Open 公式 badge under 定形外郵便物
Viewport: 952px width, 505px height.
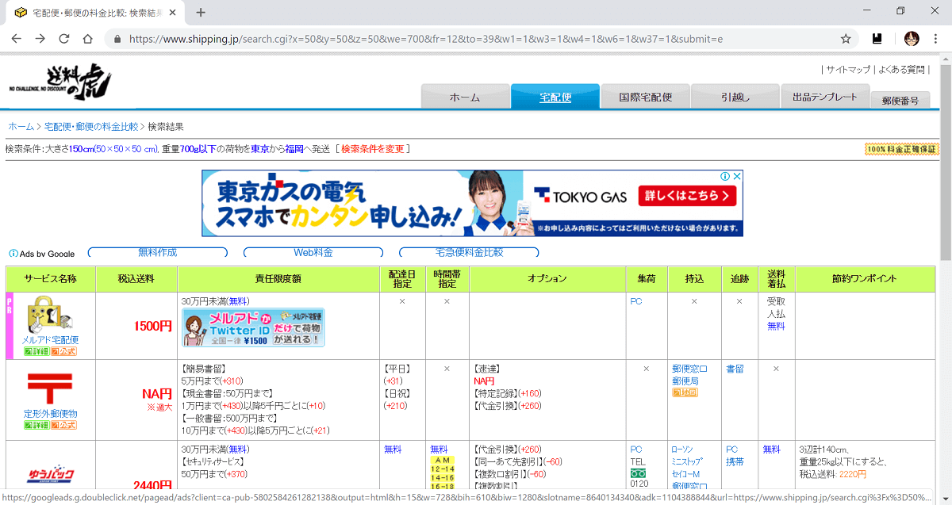[x=64, y=425]
